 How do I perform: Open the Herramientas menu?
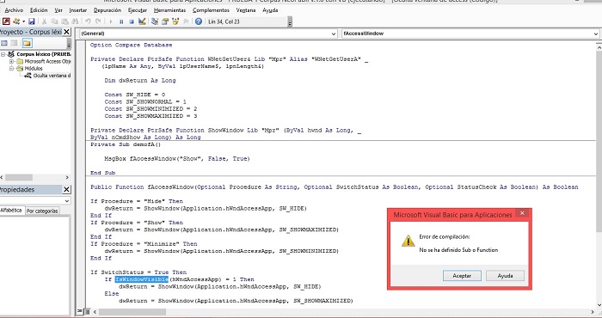click(169, 10)
